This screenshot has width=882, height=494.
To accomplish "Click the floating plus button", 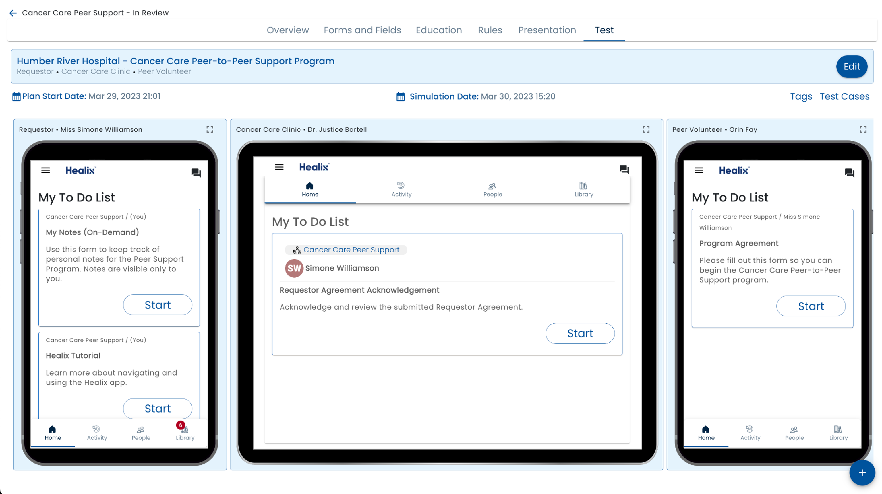I will pyautogui.click(x=862, y=473).
